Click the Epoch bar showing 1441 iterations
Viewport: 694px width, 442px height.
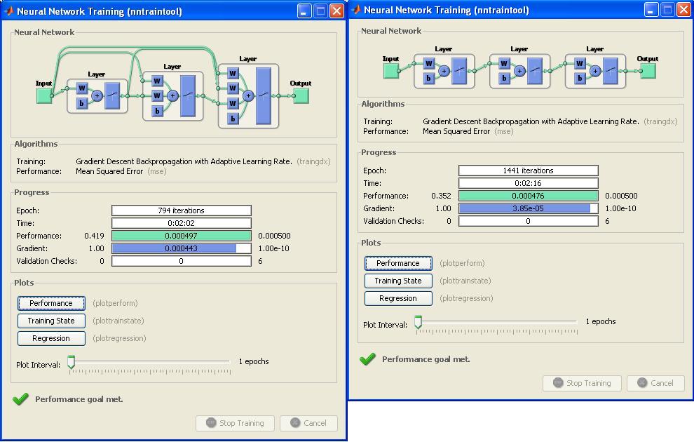pyautogui.click(x=528, y=170)
